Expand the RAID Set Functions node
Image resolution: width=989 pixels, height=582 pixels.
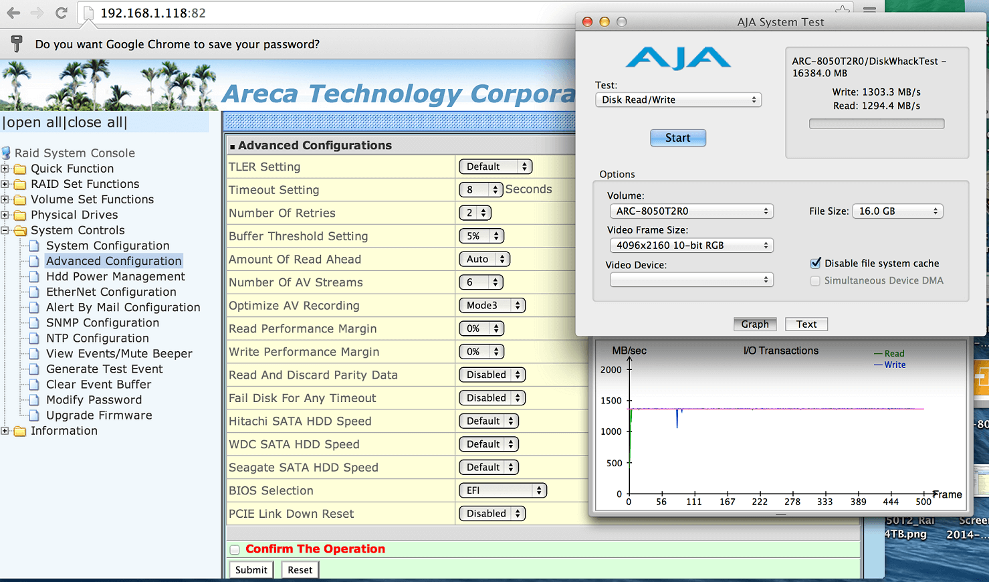[5, 184]
